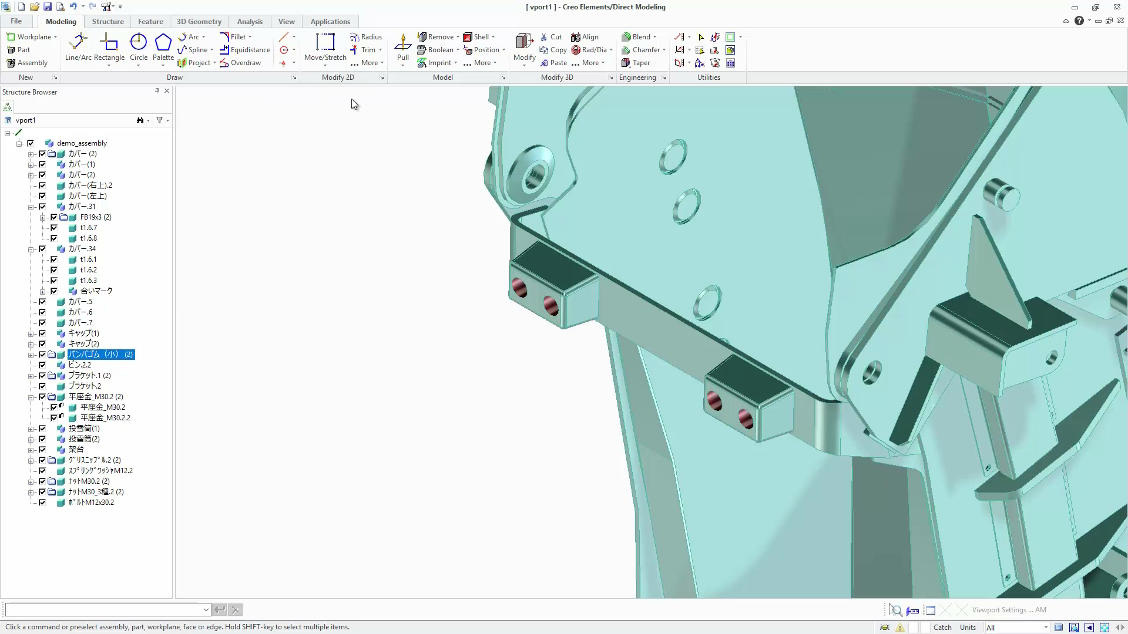
Task: Click the Catch button in status bar
Action: point(942,628)
